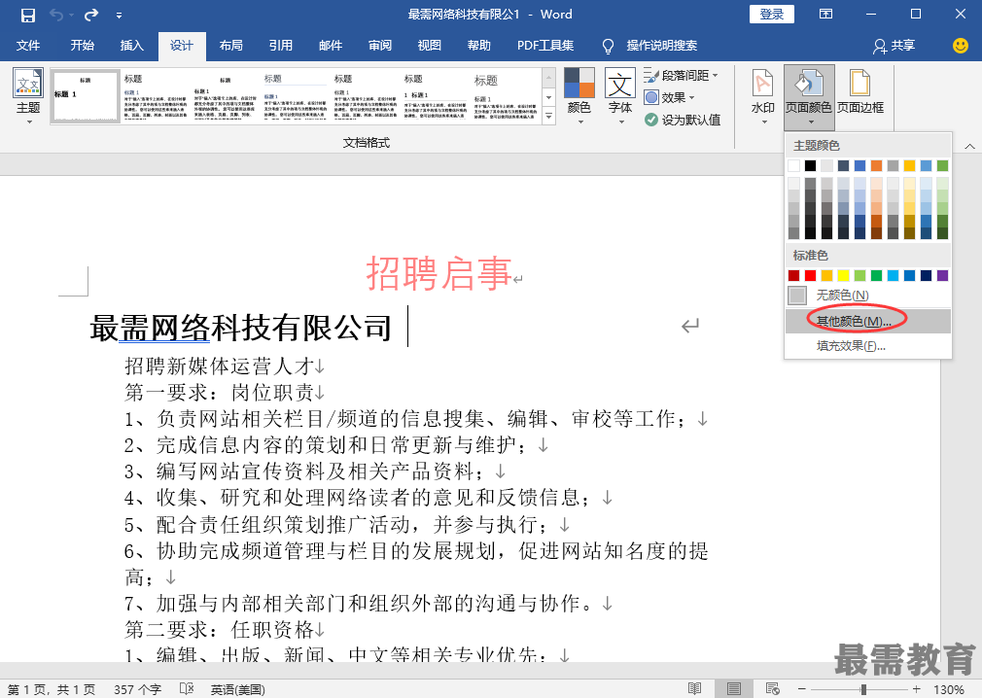This screenshot has height=698, width=982.
Task: Open Customize Quick Access Toolbar arrow
Action: (119, 15)
